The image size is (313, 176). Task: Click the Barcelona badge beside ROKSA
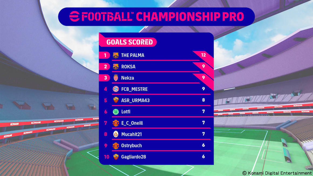pyautogui.click(x=115, y=67)
